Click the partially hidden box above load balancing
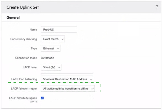 point(67,74)
